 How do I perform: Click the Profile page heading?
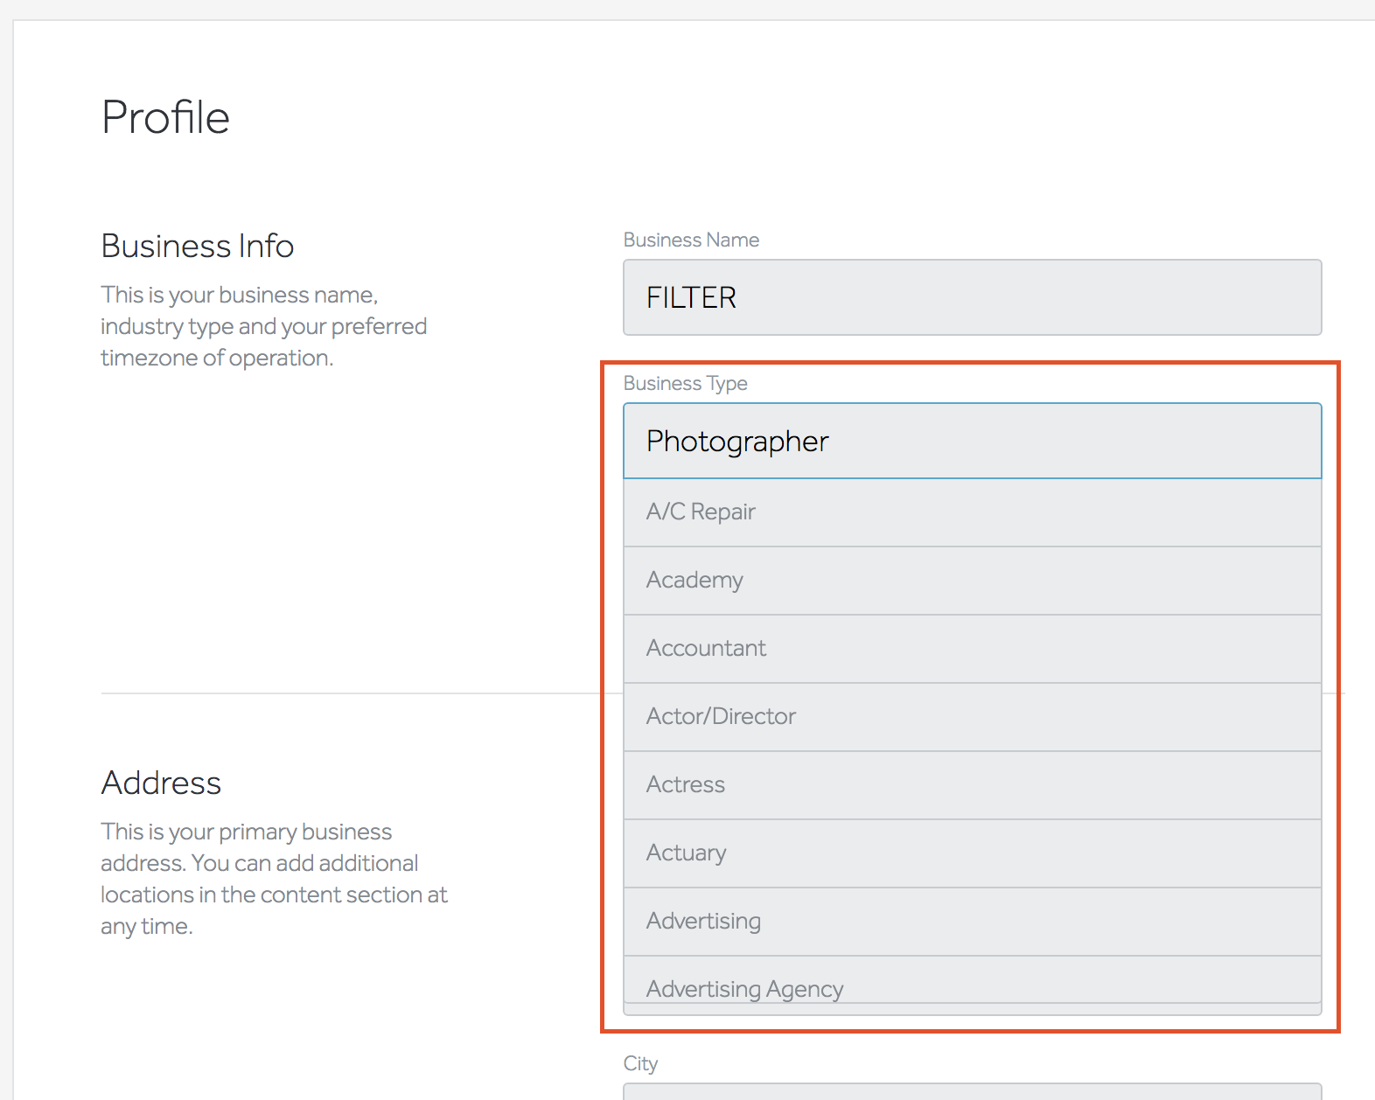click(165, 117)
